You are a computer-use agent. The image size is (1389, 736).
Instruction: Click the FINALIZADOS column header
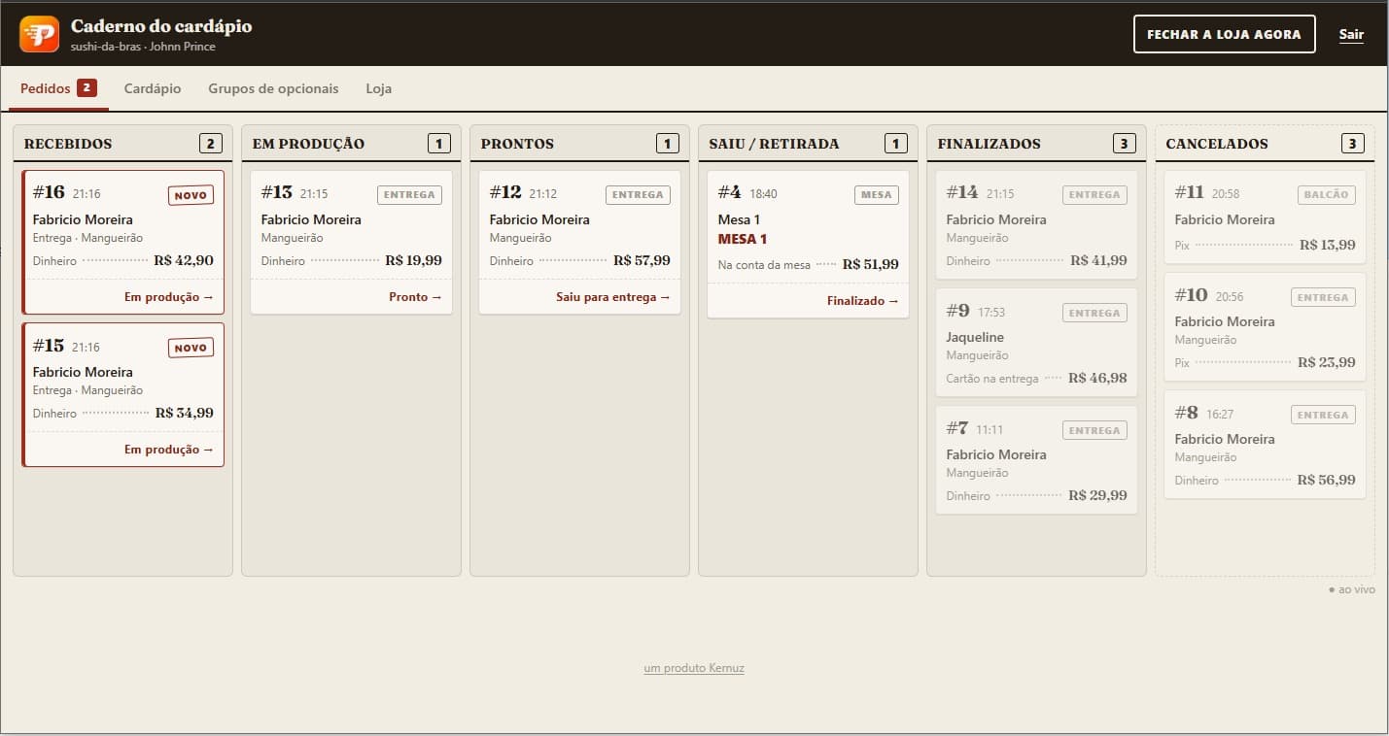(x=989, y=144)
